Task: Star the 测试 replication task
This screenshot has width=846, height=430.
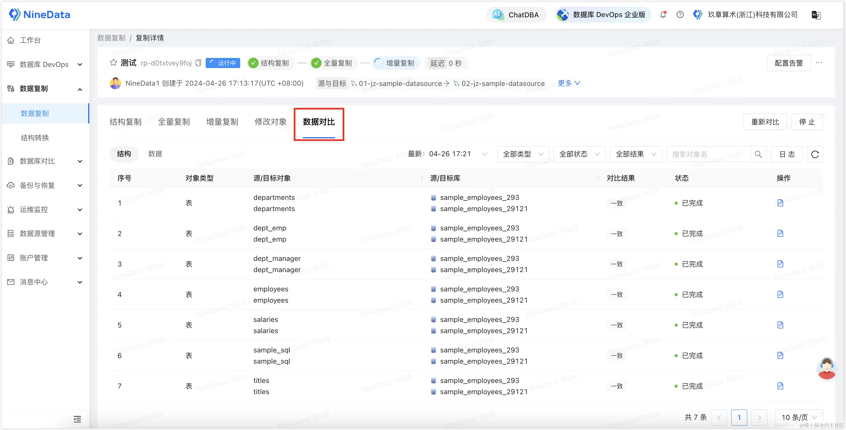Action: click(113, 63)
